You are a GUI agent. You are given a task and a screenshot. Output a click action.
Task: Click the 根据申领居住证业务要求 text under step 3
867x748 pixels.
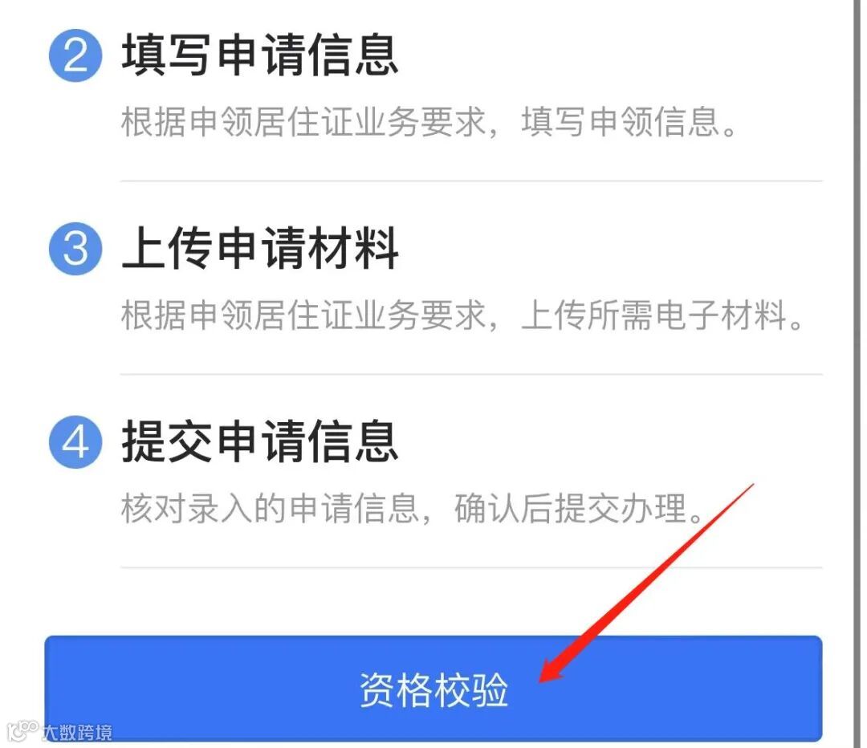(x=303, y=315)
